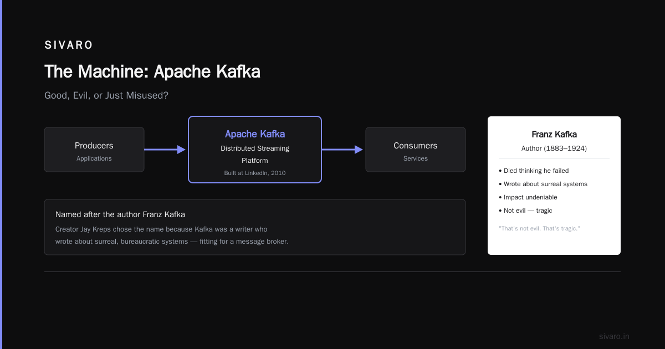
Task: Click the "Distributed Streaming" text
Action: click(255, 148)
